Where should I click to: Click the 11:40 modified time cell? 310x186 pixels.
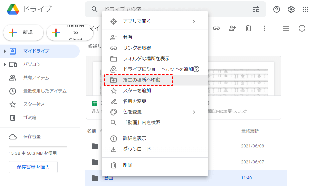coord(246,178)
